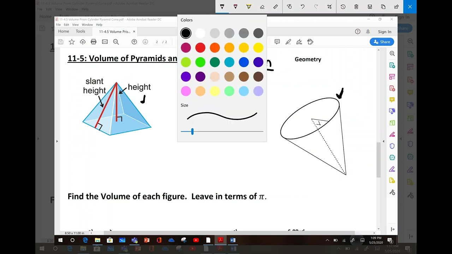Print the document with the printer icon

pos(94,42)
